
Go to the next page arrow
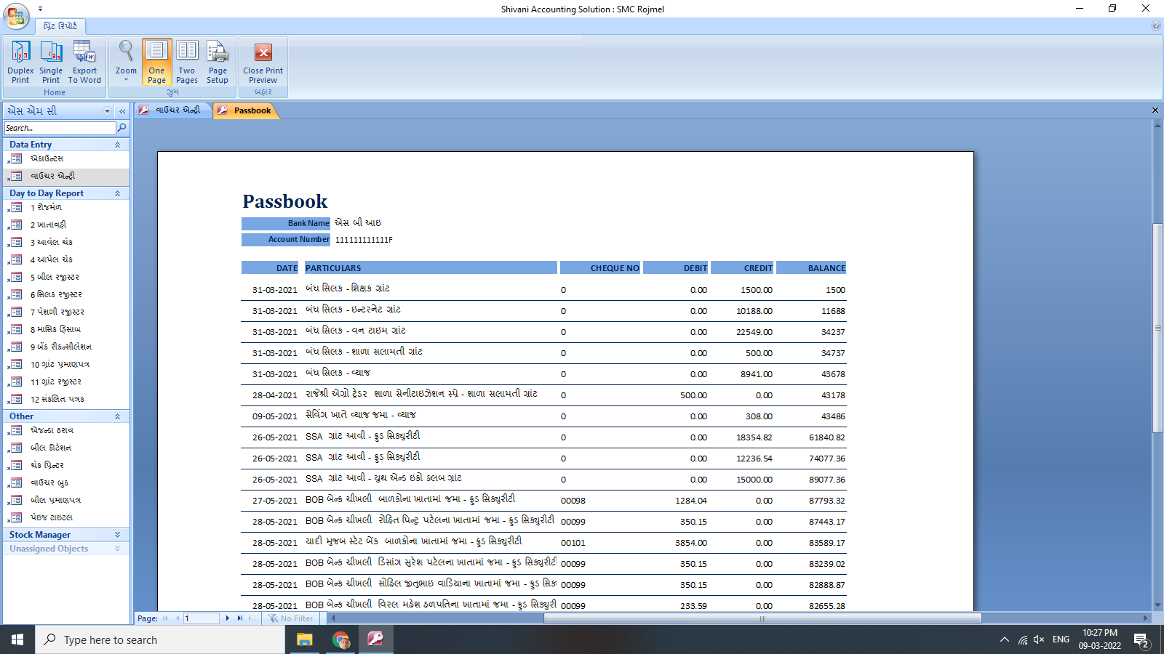click(x=228, y=618)
